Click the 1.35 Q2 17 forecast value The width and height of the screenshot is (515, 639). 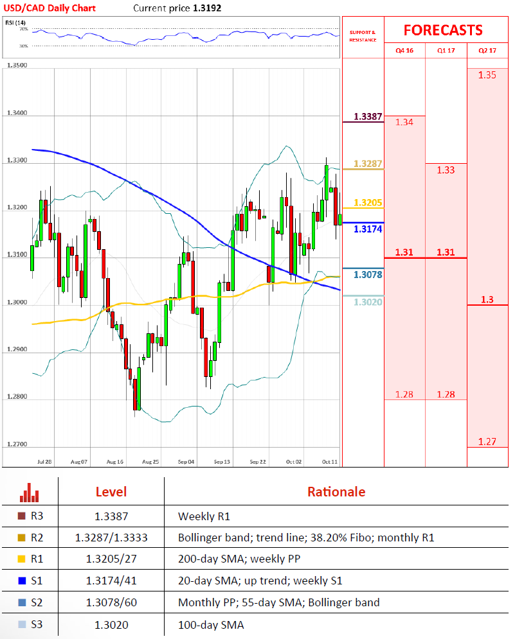point(487,75)
